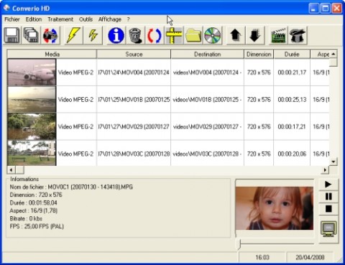The image size is (345, 265).
Task: Open the Outils menu
Action: (x=86, y=19)
